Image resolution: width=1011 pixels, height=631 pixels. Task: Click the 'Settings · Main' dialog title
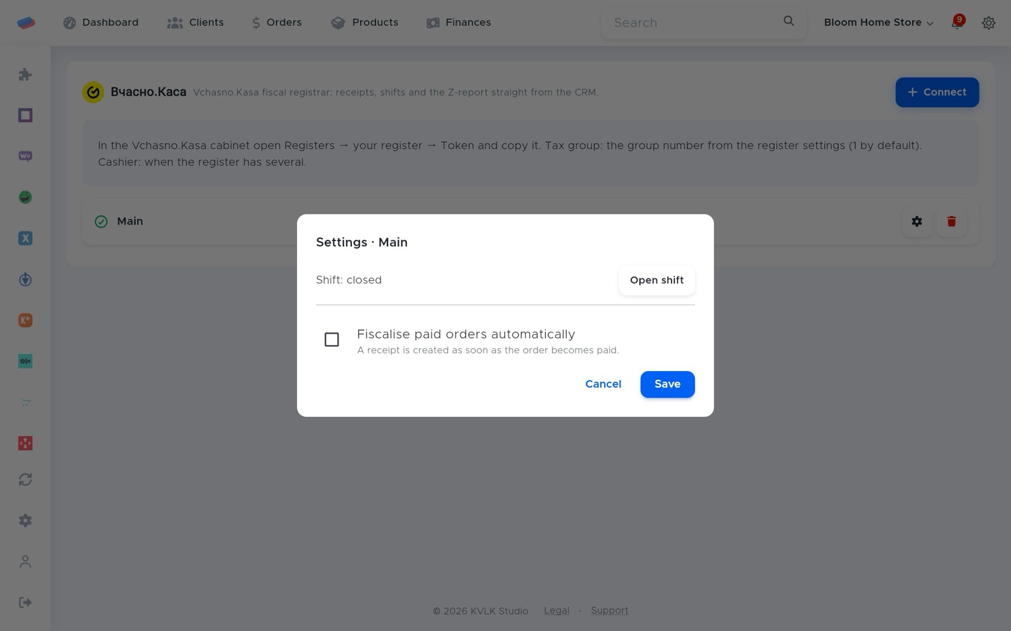click(x=361, y=242)
